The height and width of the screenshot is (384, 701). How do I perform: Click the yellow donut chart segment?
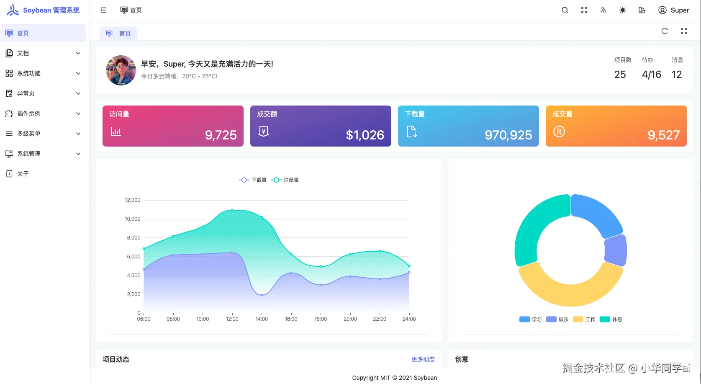[571, 295]
